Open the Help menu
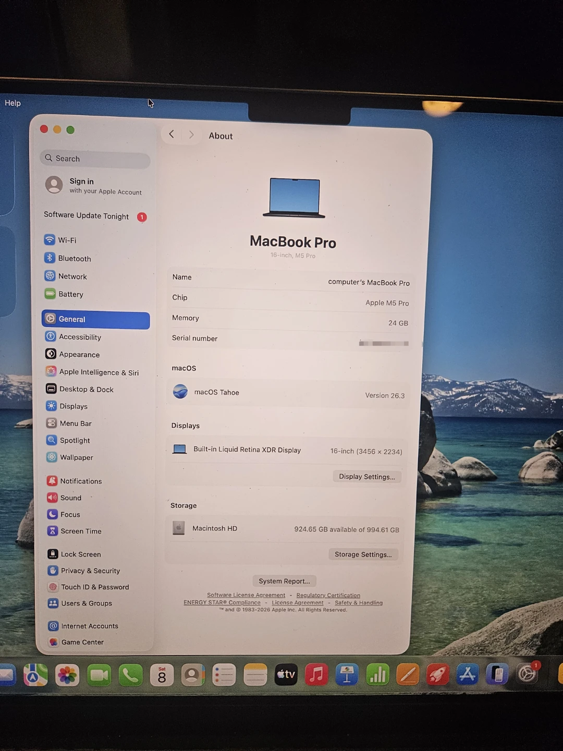This screenshot has height=751, width=563. point(13,103)
